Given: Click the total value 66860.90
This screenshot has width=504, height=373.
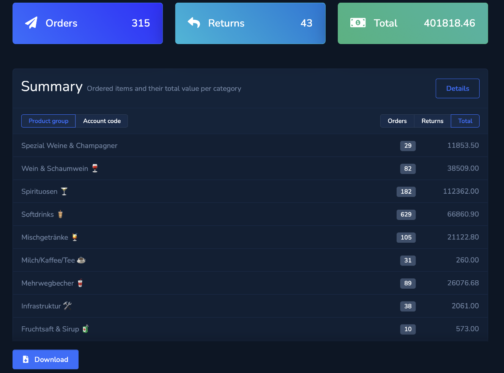Looking at the screenshot, I should coord(463,214).
